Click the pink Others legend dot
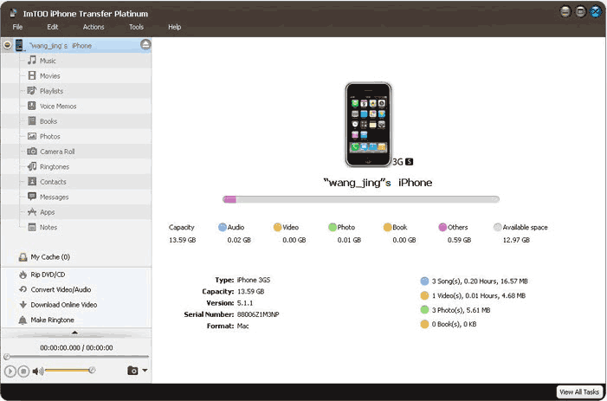607x401 pixels. [442, 227]
